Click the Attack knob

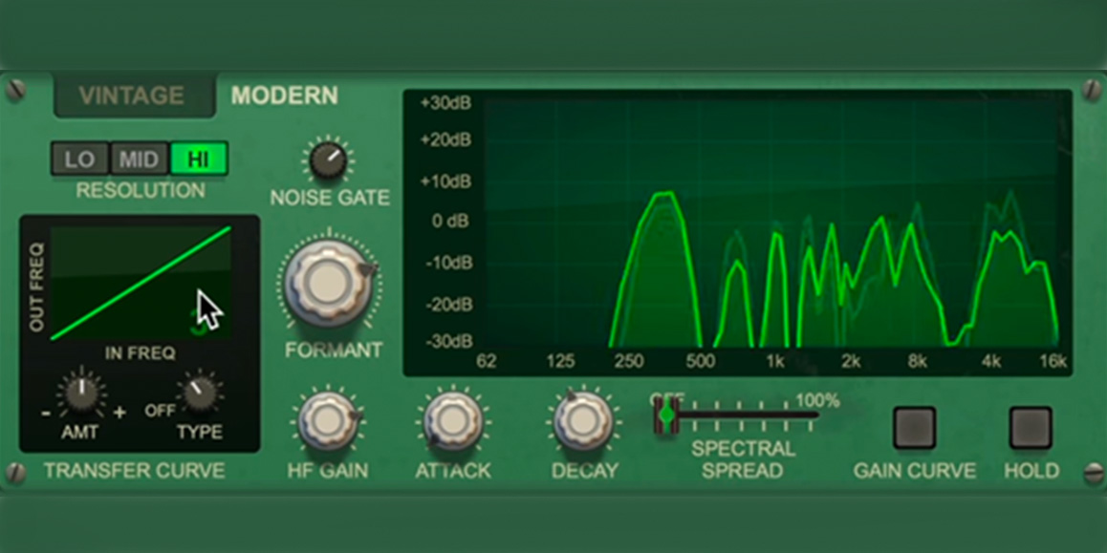click(451, 420)
